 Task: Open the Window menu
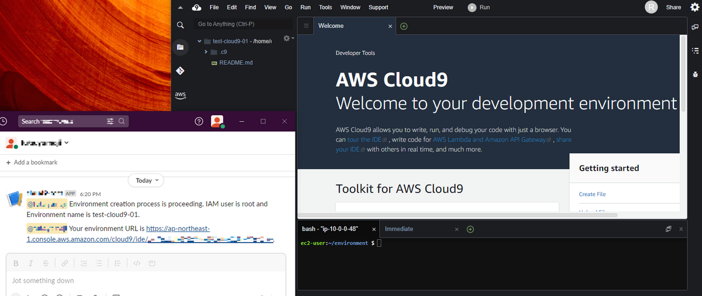[350, 8]
